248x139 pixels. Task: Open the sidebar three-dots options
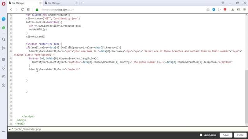click(x=3, y=131)
